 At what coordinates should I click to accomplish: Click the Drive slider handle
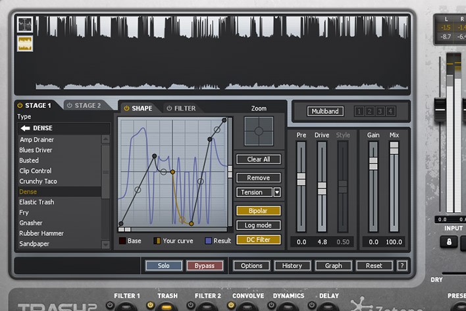point(322,188)
